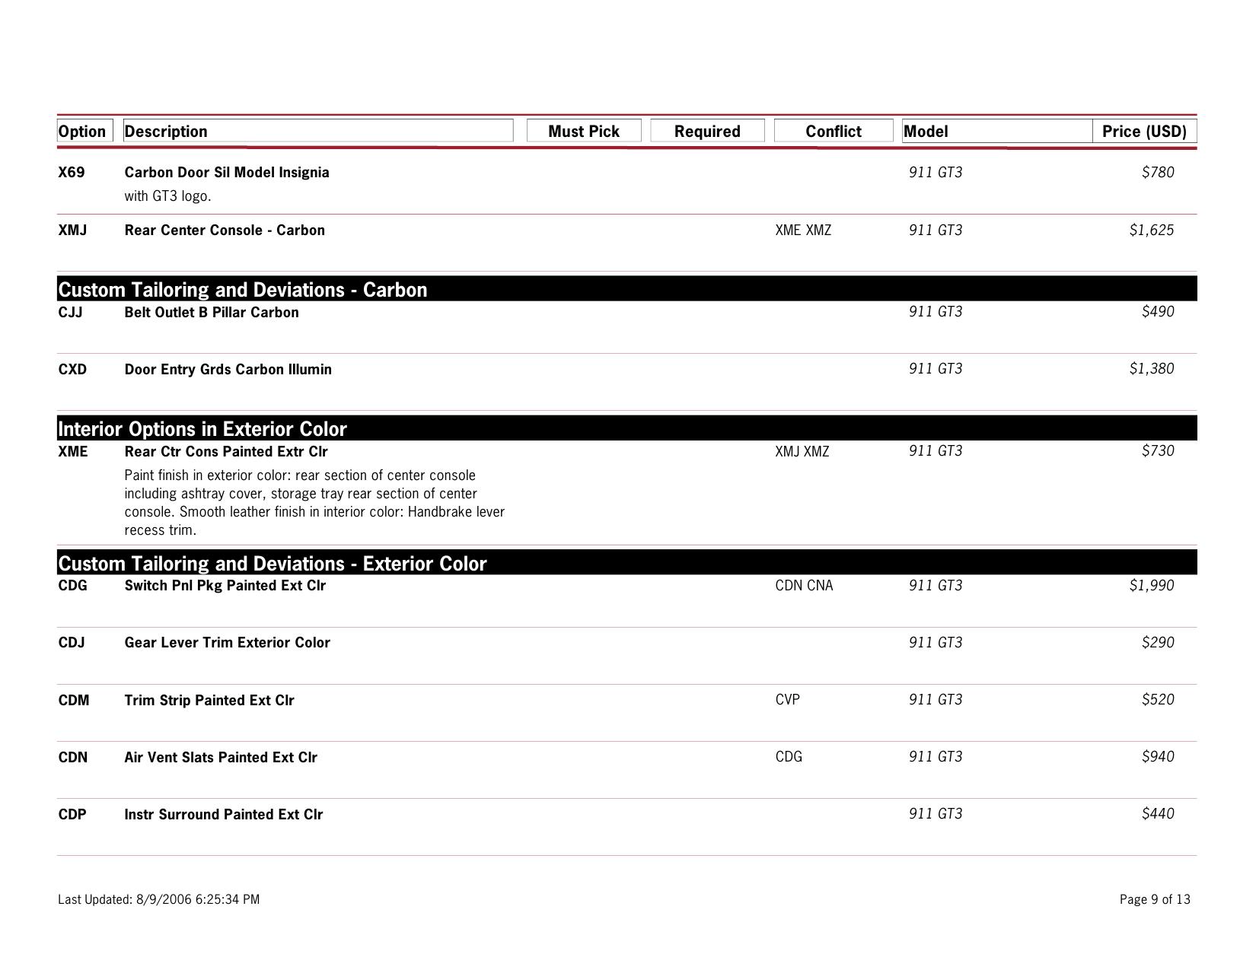
Task: Click the Price (USD) column header
Action: (x=1144, y=132)
